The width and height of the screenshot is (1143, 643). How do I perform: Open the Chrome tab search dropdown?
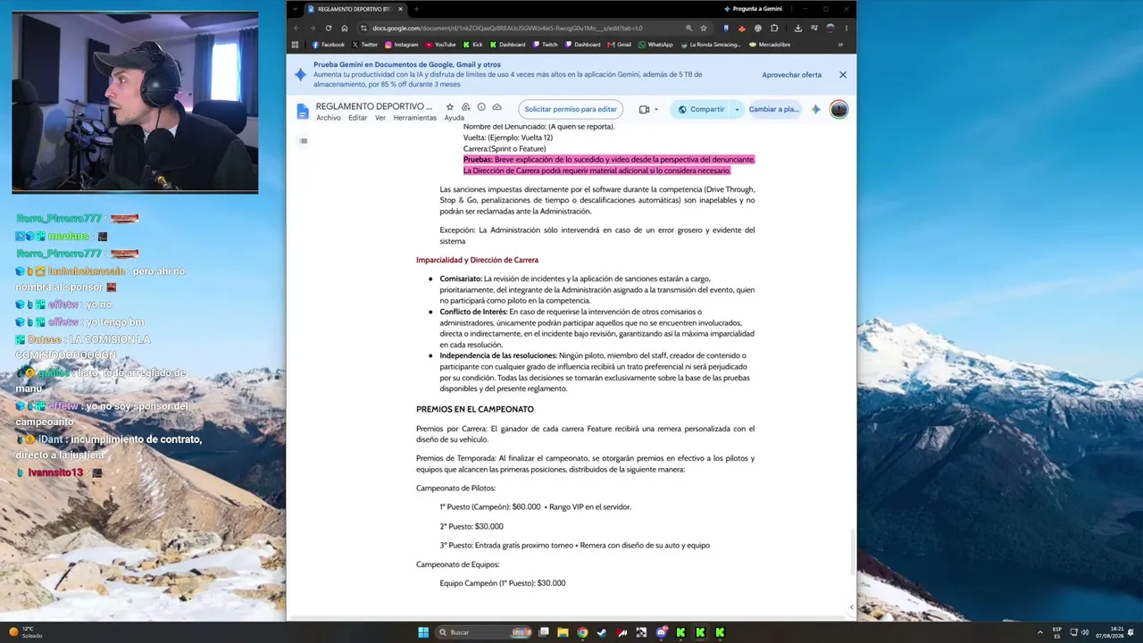[x=296, y=9]
